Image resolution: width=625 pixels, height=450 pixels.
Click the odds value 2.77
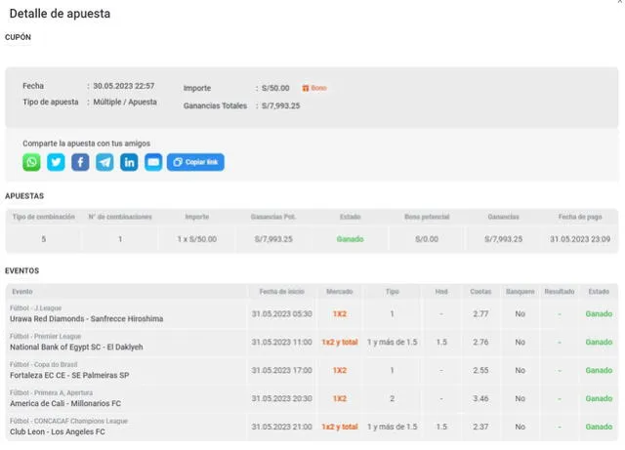click(x=480, y=314)
